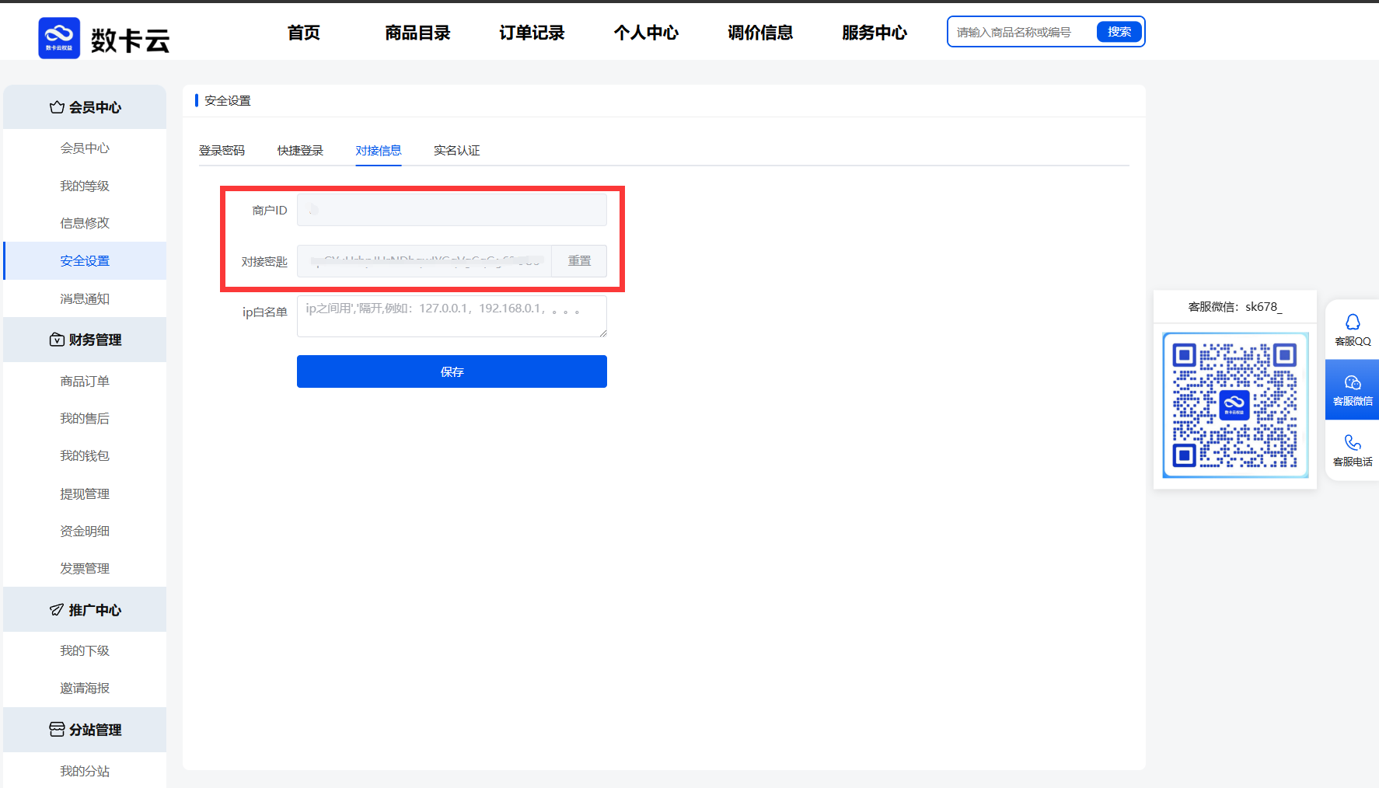Switch to the 登录密码 tab
1379x788 pixels.
point(222,150)
